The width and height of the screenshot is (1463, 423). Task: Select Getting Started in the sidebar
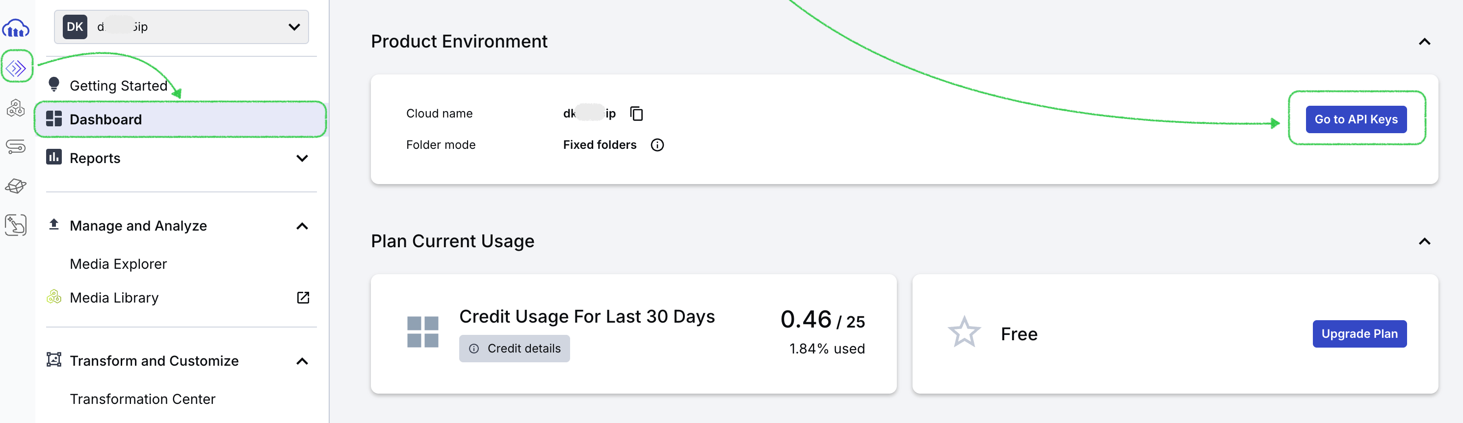point(118,86)
